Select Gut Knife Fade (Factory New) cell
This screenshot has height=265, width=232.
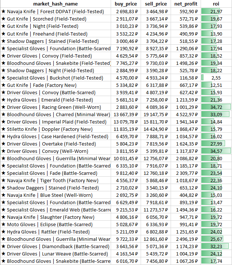click(x=56, y=85)
